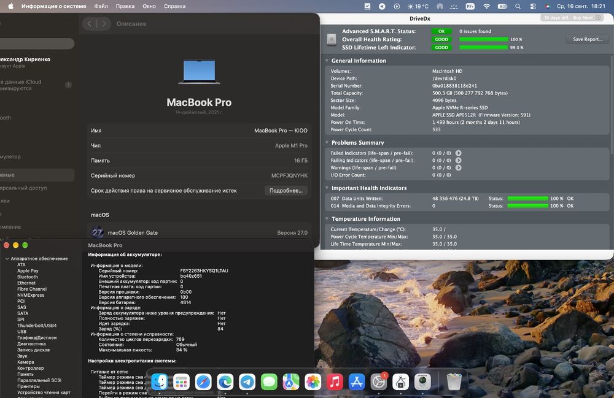Click the drive icon in DriveDx header
Image resolution: width=614 pixels, height=398 pixels.
click(332, 39)
